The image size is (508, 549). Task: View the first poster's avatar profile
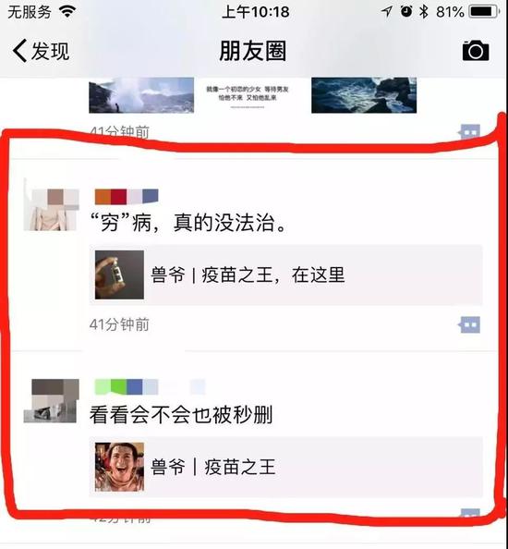coord(52,210)
